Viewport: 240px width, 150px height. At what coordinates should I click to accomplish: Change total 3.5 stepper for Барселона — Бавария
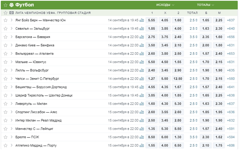tap(196, 37)
